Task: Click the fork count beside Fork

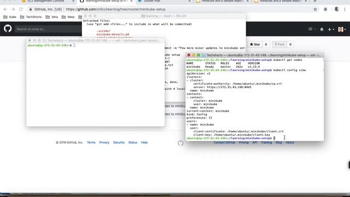Action: [x=290, y=44]
